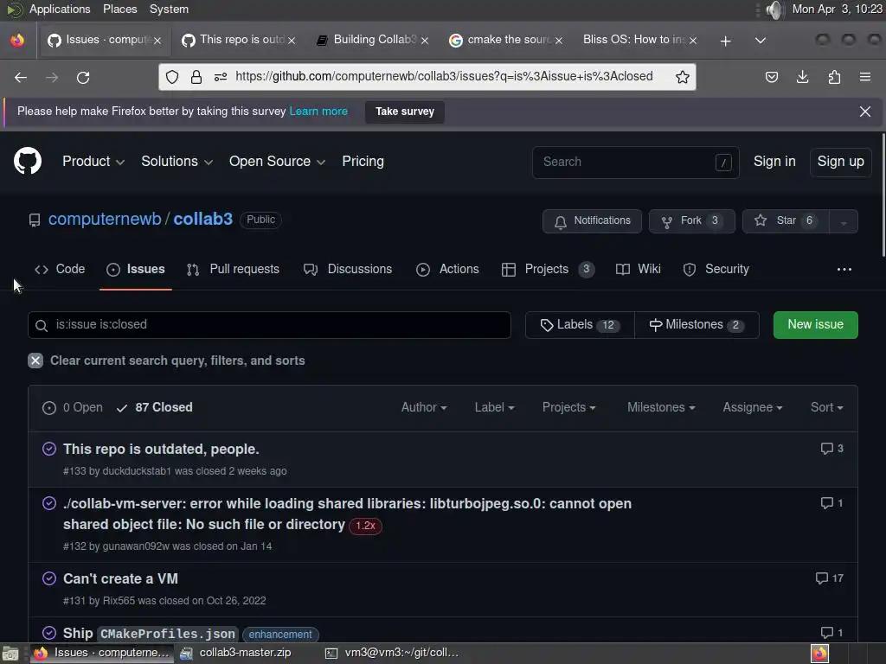886x664 pixels.
Task: Click the issue filter search box
Action: [x=270, y=325]
